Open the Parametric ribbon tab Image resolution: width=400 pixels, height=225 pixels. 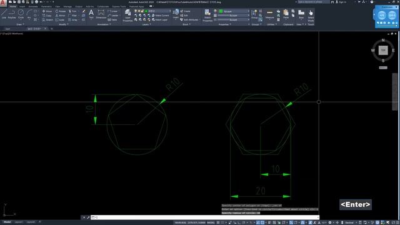pyautogui.click(x=46, y=6)
